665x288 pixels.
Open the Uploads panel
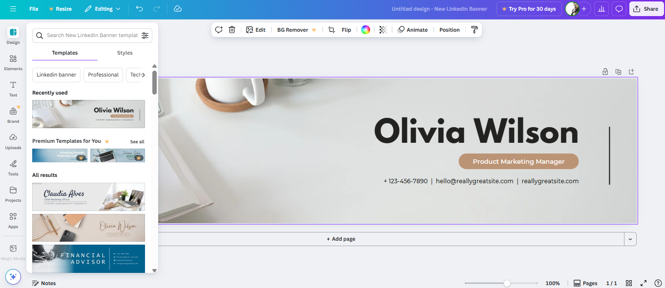[13, 142]
